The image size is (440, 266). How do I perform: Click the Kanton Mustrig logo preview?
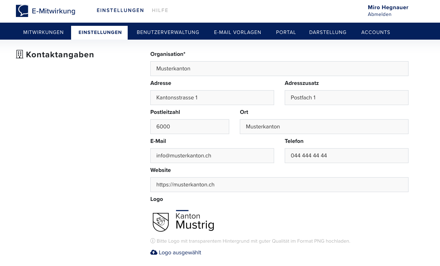(x=183, y=220)
